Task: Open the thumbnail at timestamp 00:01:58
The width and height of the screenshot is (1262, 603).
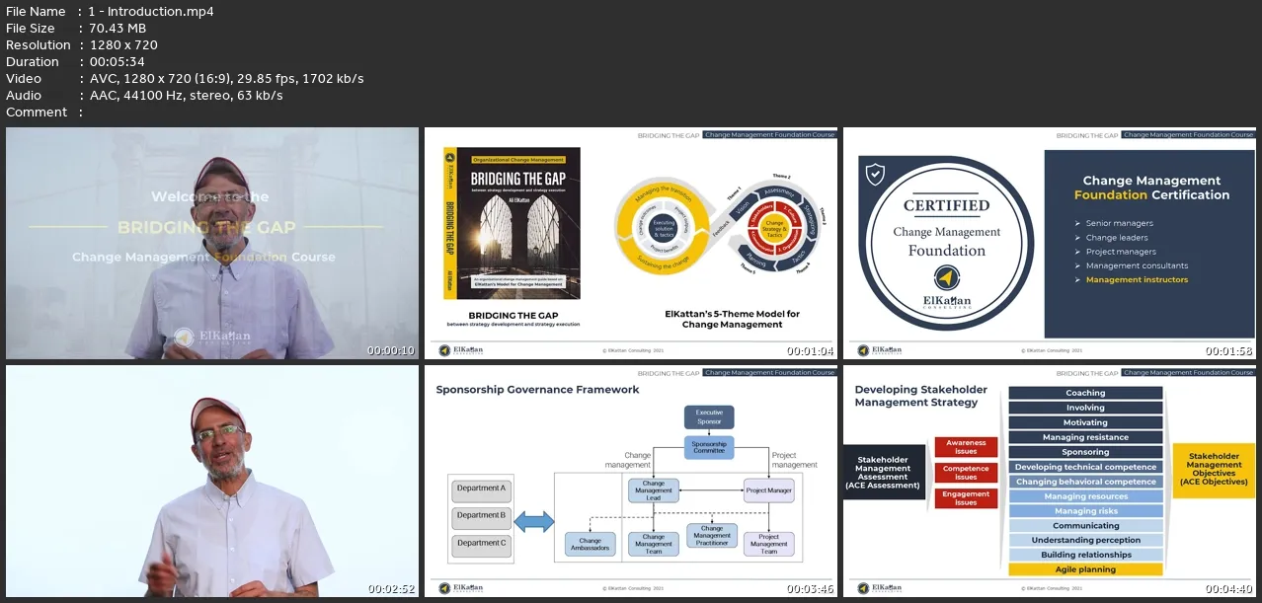Action: [1050, 244]
